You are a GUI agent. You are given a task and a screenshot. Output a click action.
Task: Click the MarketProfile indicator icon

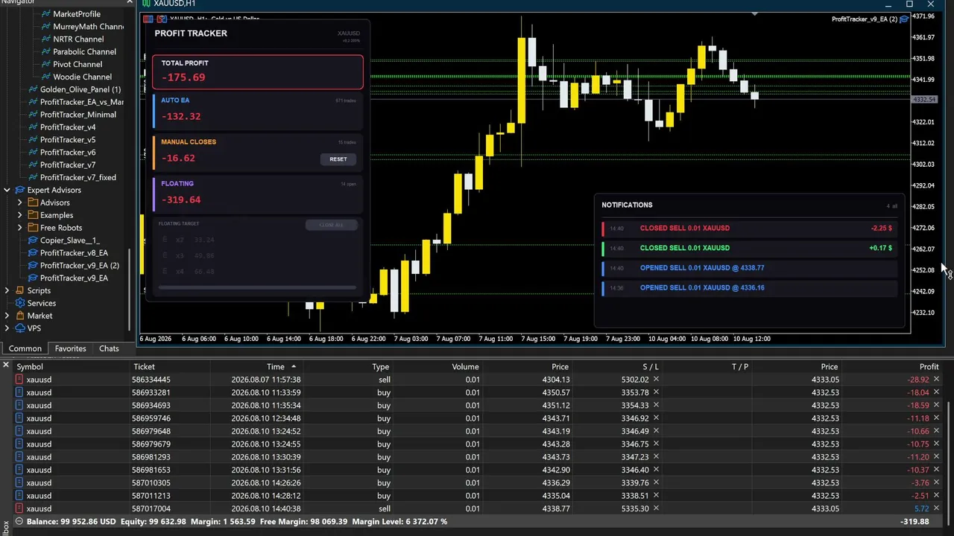click(45, 14)
